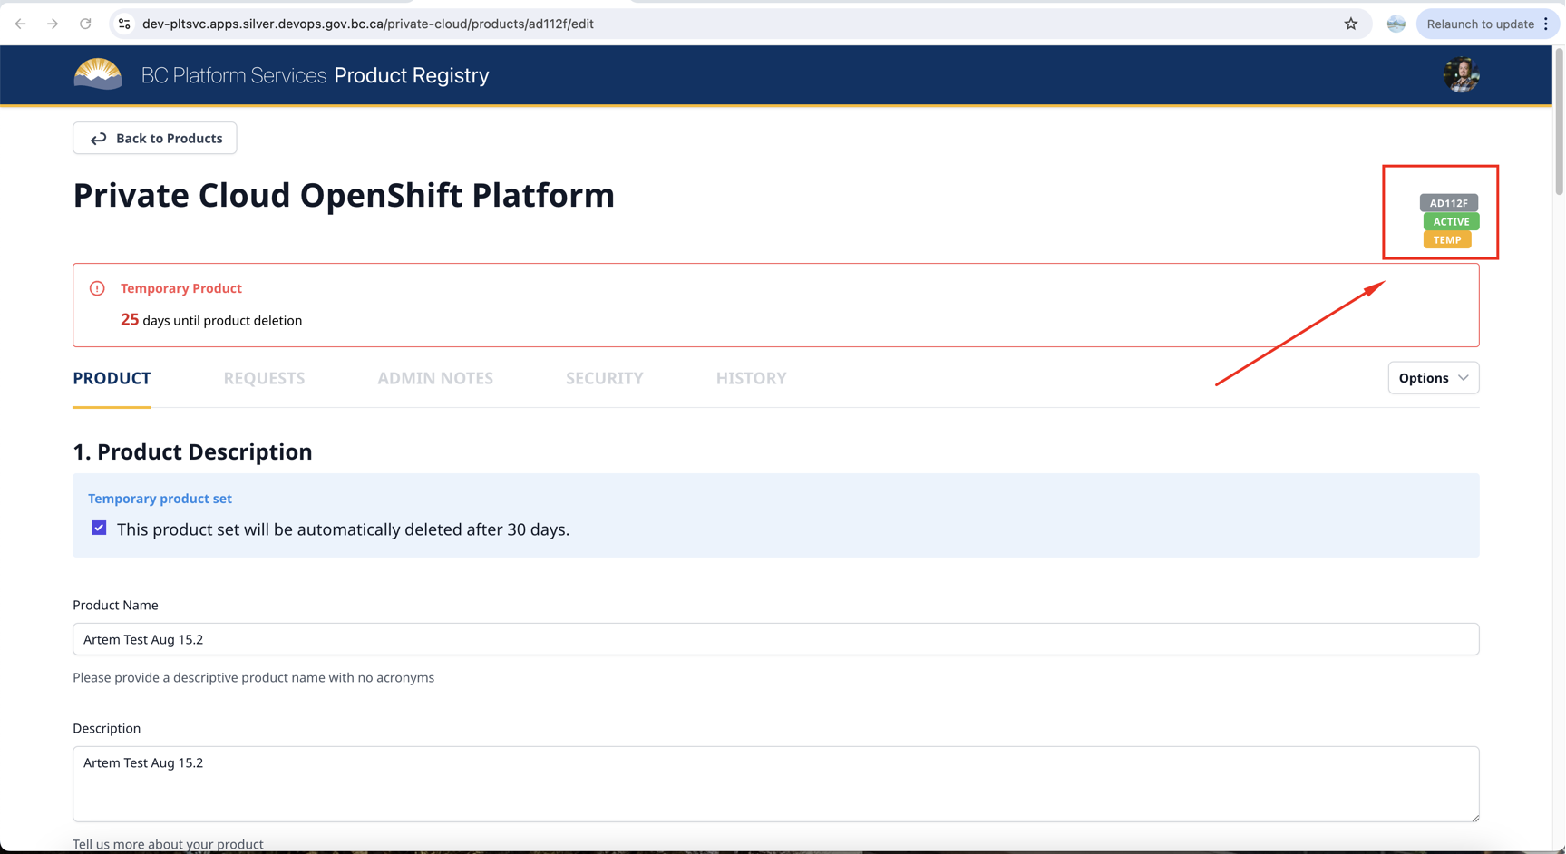Open the HISTORY tab
This screenshot has height=854, width=1566.
(751, 378)
